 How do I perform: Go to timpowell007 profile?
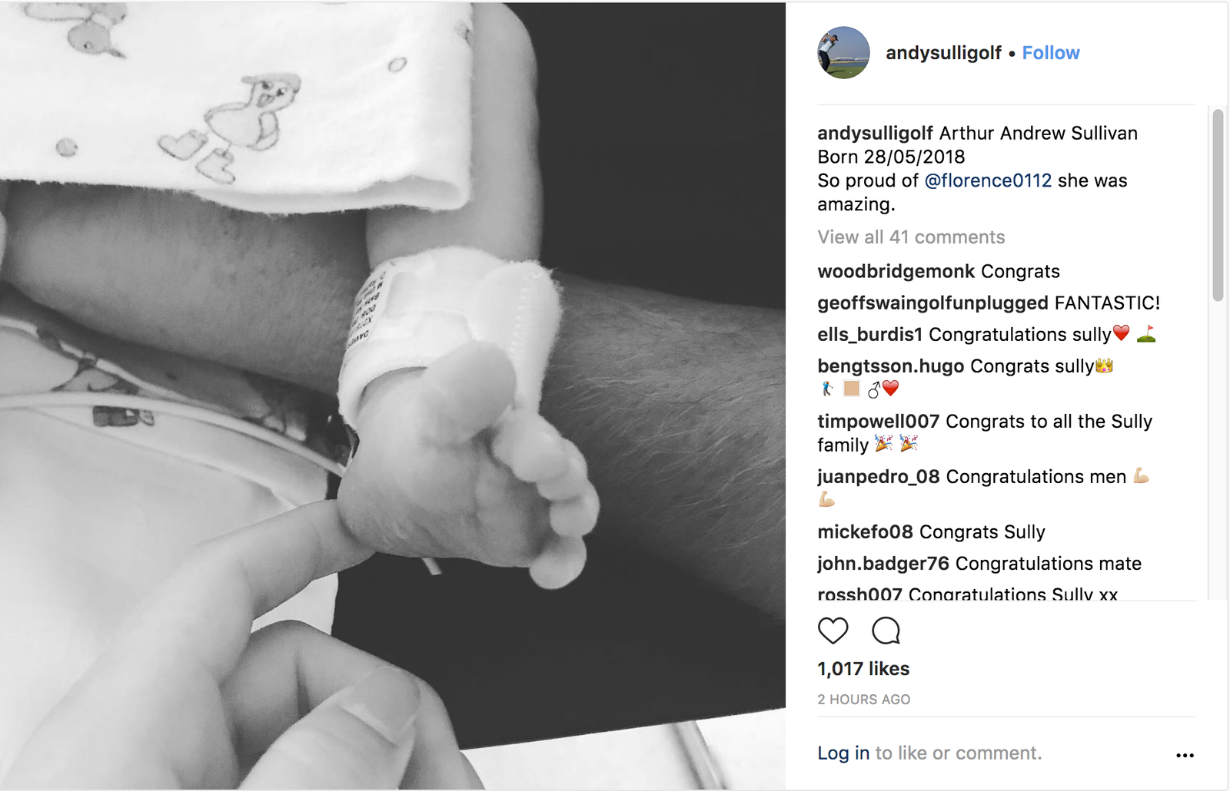pos(878,422)
